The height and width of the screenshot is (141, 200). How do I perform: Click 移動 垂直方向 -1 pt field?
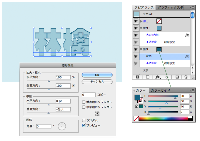pos(63,109)
